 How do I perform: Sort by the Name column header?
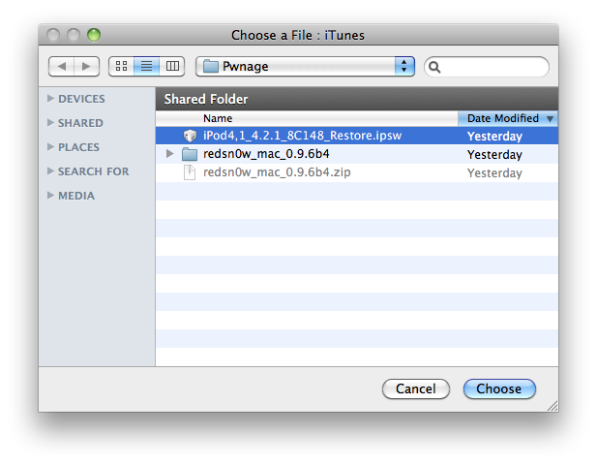pyautogui.click(x=306, y=118)
